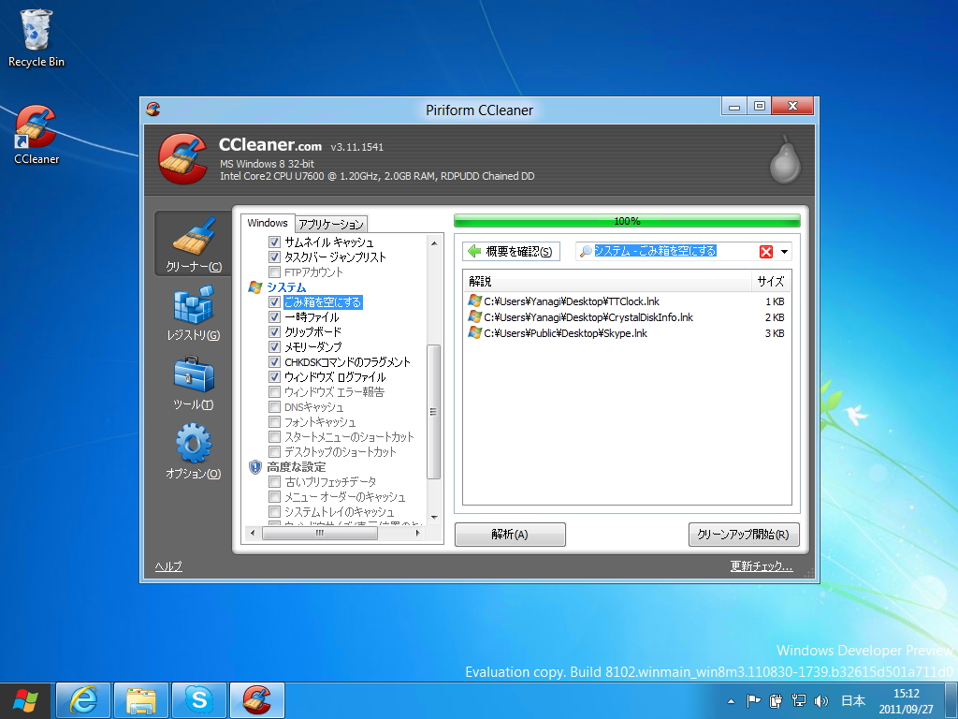The width and height of the screenshot is (958, 719).
Task: Switch to the アプリケーション tab
Action: 333,224
